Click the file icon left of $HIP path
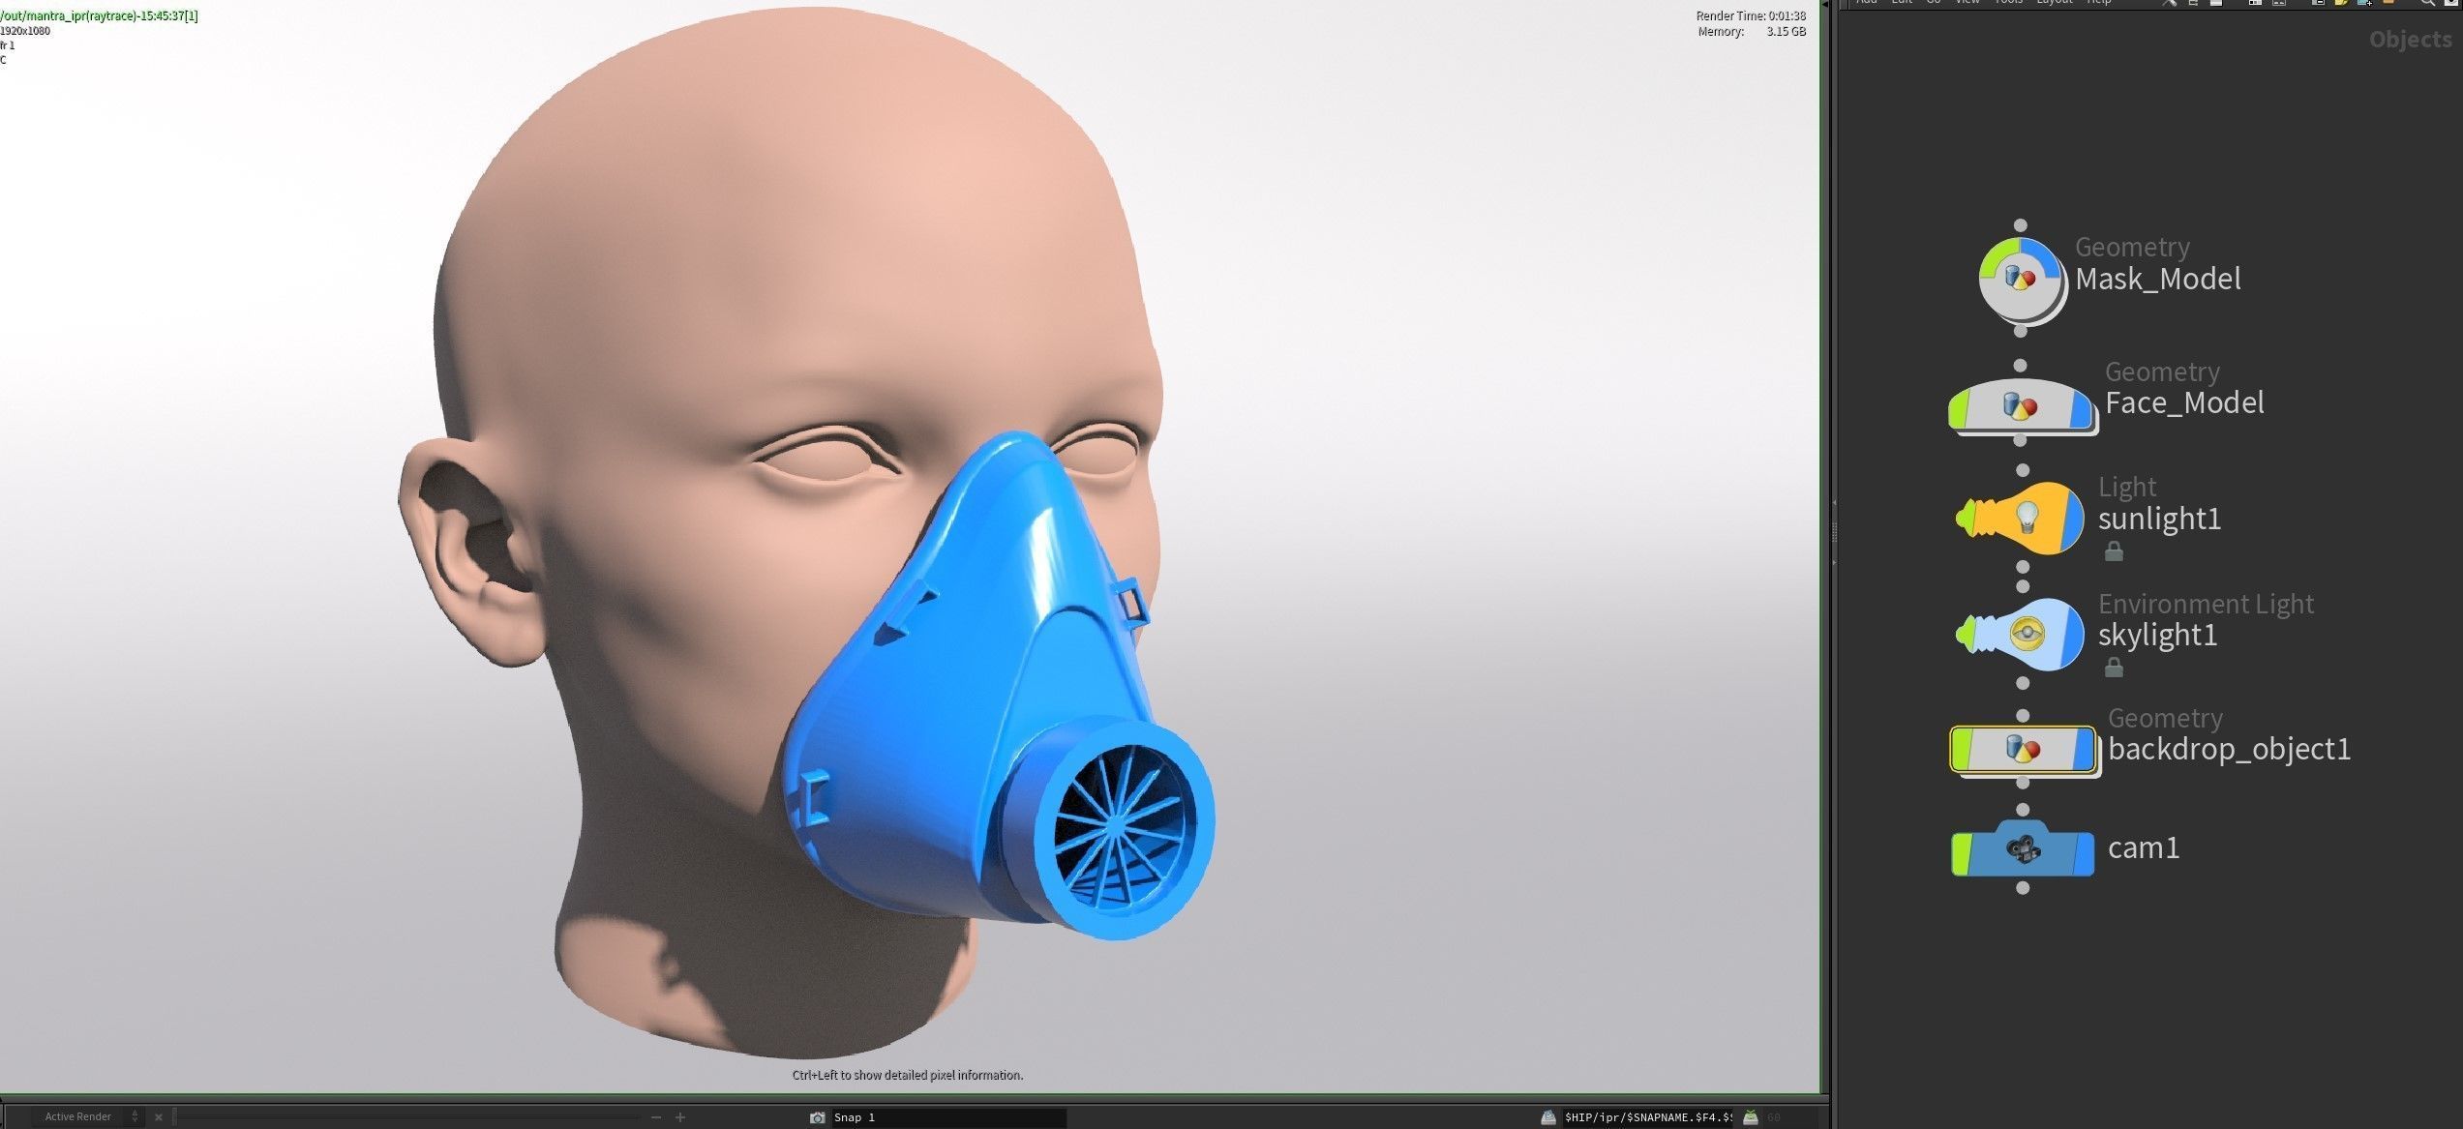The height and width of the screenshot is (1129, 2463). coord(1548,1117)
